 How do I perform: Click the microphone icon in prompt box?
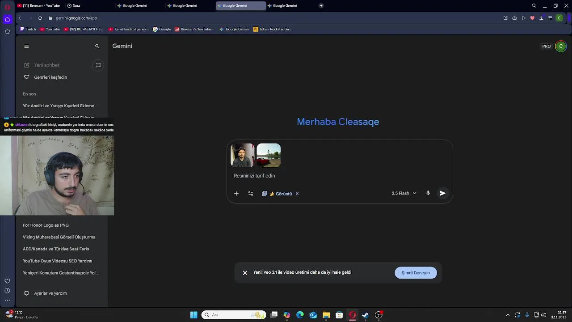428,193
